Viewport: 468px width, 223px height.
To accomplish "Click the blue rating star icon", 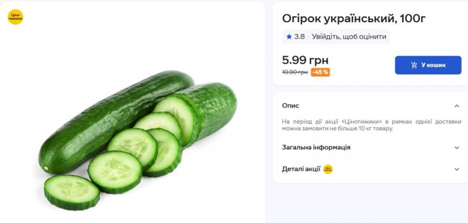I will coord(288,37).
